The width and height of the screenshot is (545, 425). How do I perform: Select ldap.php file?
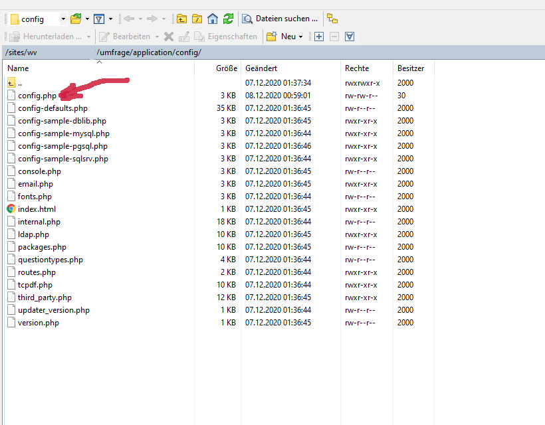(33, 234)
